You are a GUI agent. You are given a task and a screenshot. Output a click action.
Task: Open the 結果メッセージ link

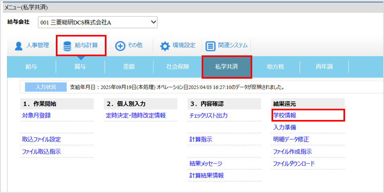[206, 163]
